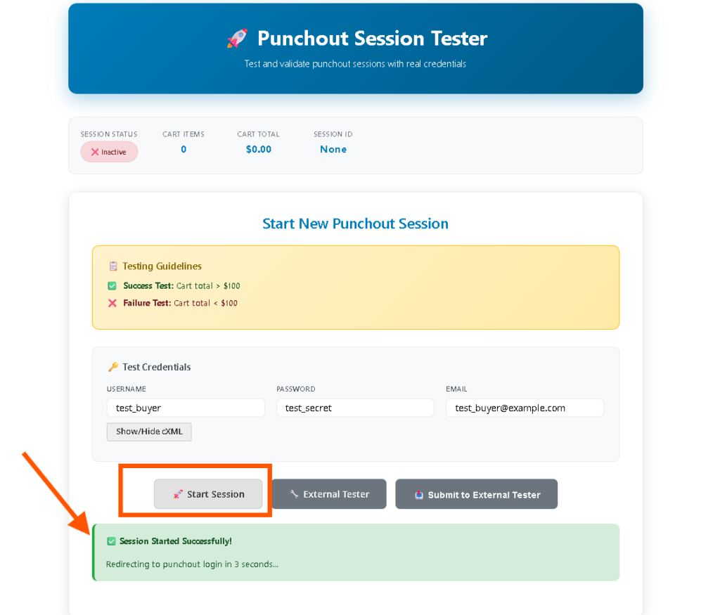The image size is (720, 615).
Task: Click the icon on Submit to External Tester
Action: coord(419,495)
